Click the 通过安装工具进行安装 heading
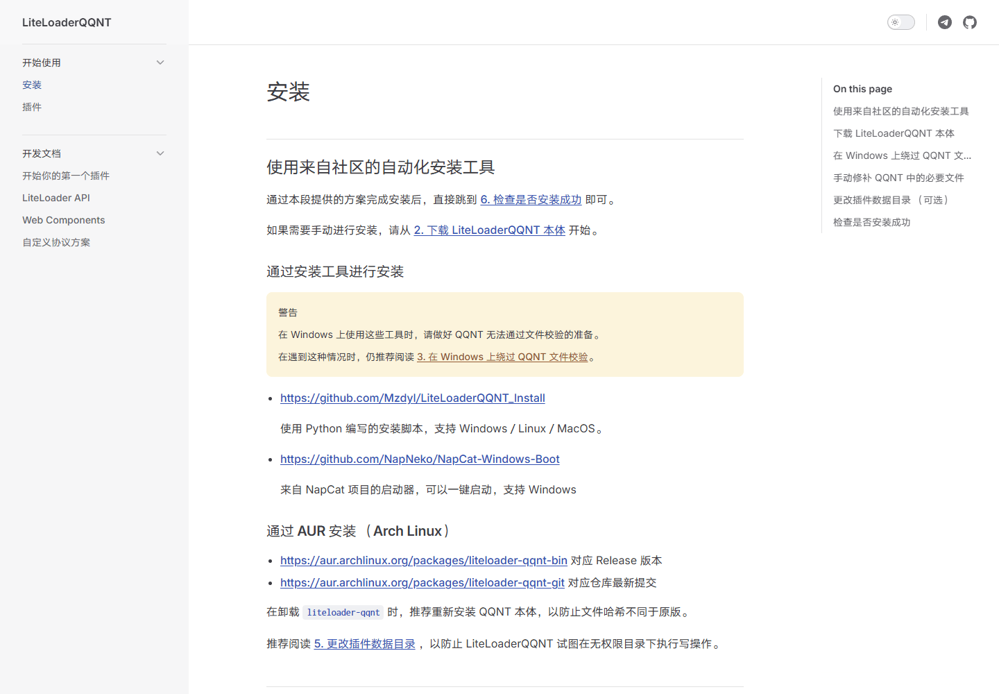999x694 pixels. tap(335, 272)
